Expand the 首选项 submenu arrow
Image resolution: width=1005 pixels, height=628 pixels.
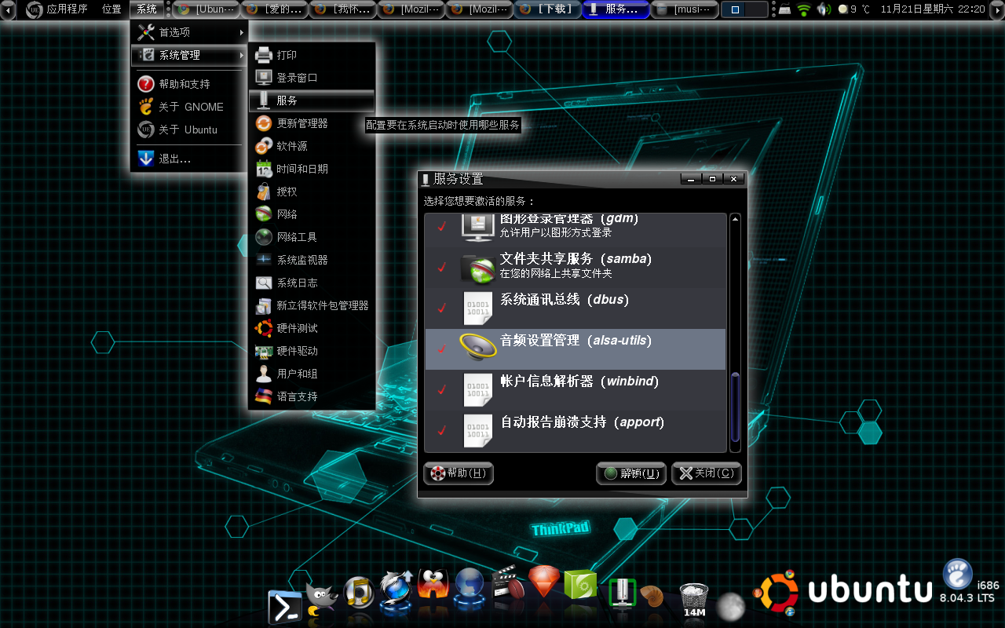tap(242, 32)
